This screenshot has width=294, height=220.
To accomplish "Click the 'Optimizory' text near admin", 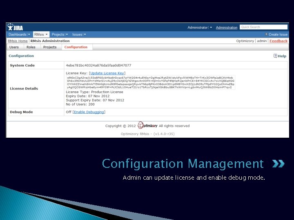I will 245,41.
